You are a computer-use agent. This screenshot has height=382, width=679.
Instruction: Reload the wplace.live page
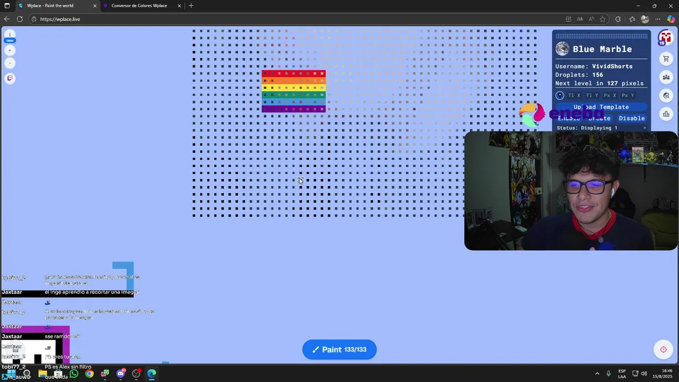tap(20, 19)
